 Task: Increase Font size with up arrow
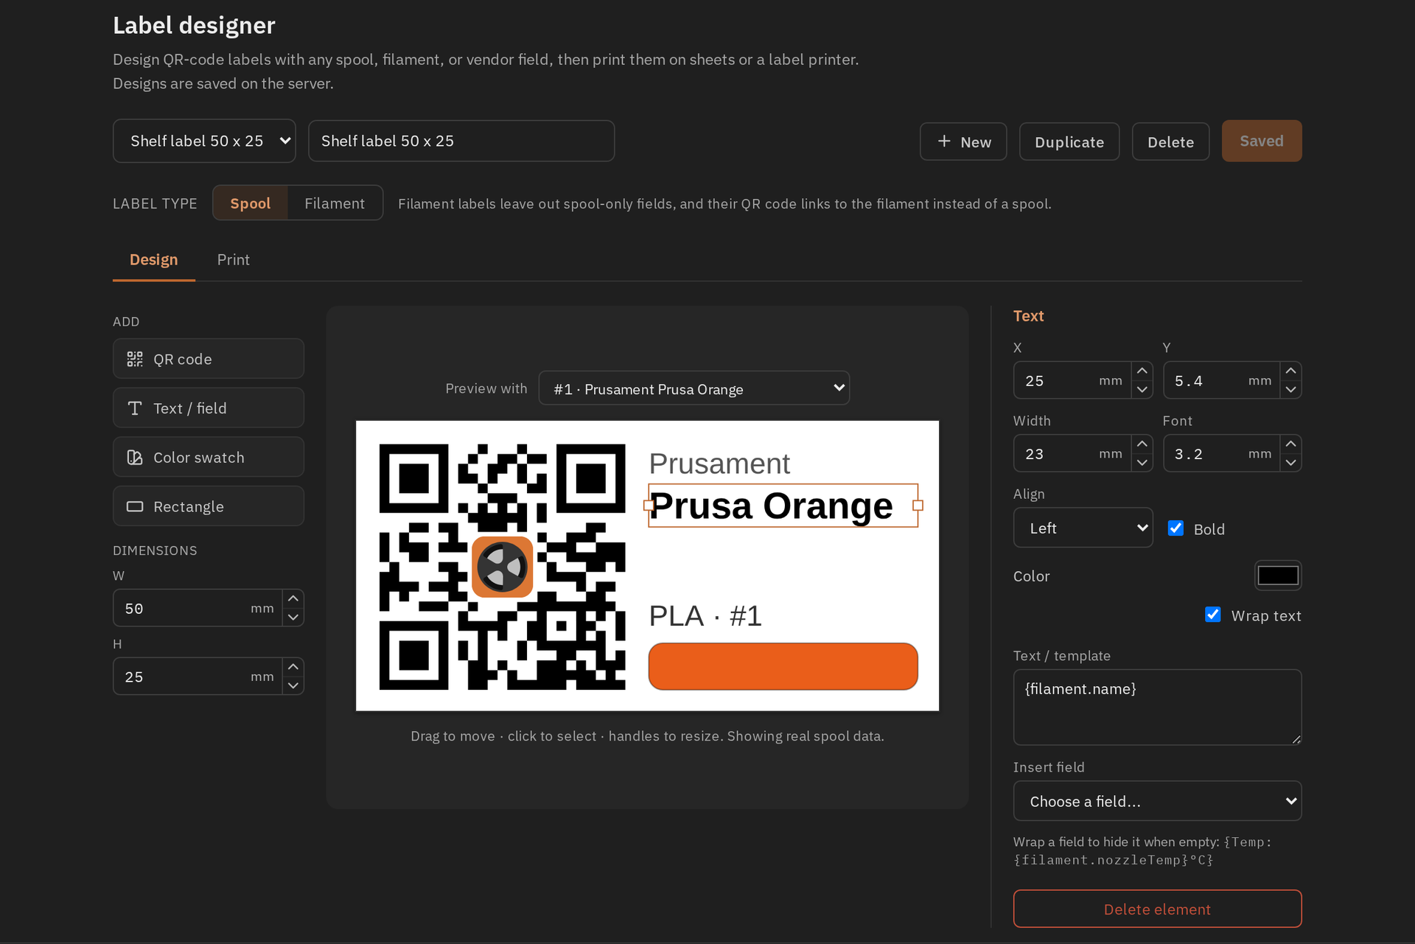click(1291, 444)
